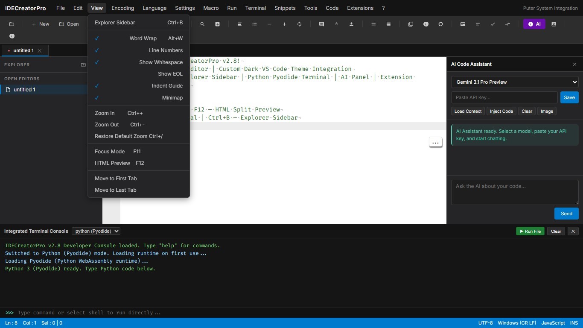Click the Inject Code button
This screenshot has width=583, height=328.
coord(501,111)
